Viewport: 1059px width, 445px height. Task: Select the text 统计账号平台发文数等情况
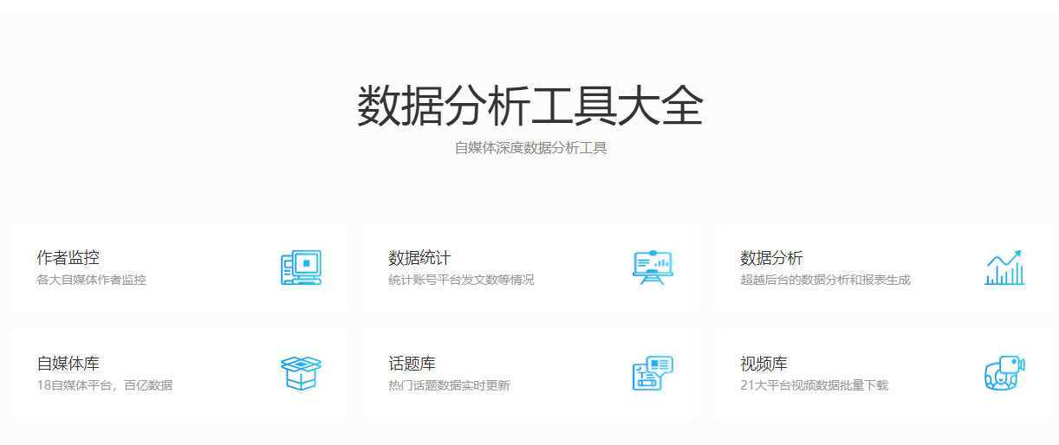click(x=461, y=280)
